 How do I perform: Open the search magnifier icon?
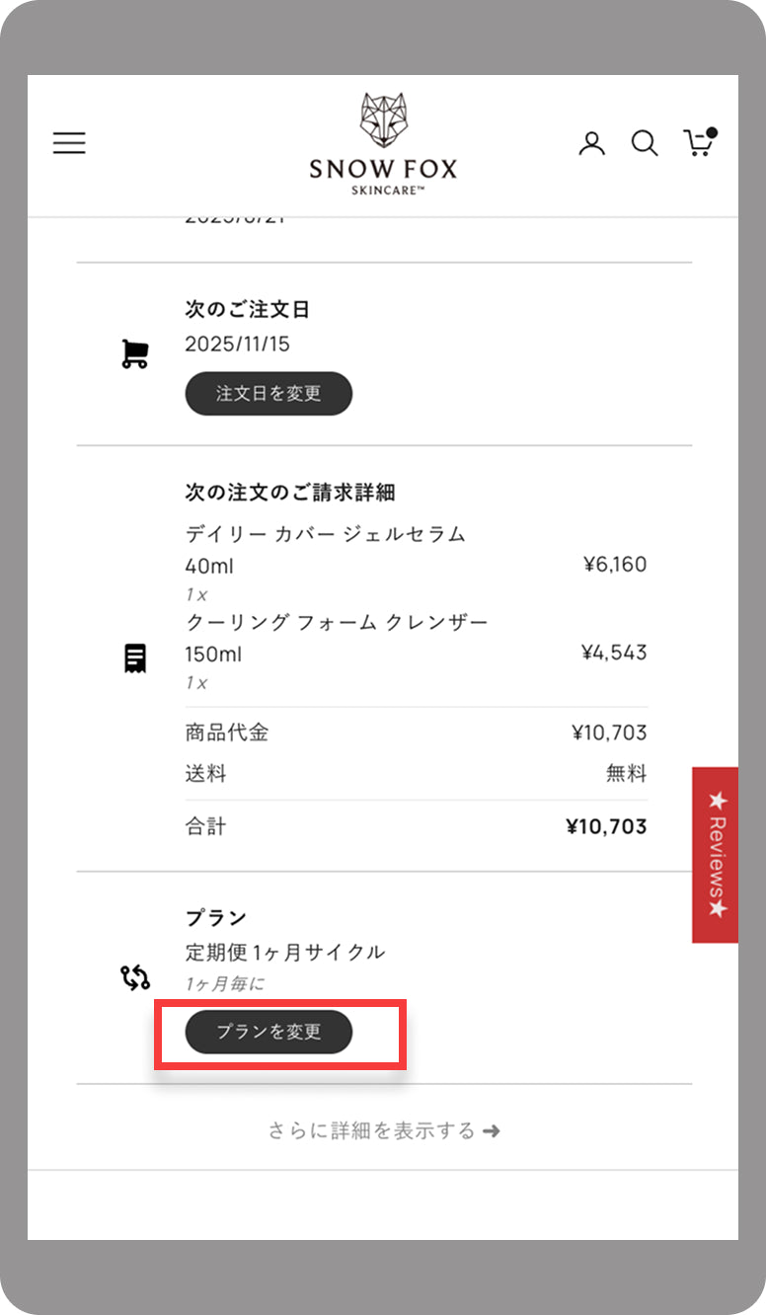click(x=645, y=143)
